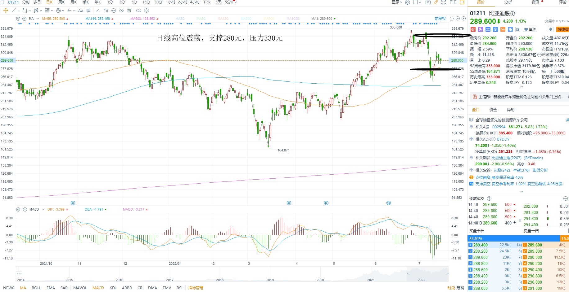Reset chart zoom with undo arrow
Image resolution: width=569 pixels, height=292 pixels.
tap(452, 19)
